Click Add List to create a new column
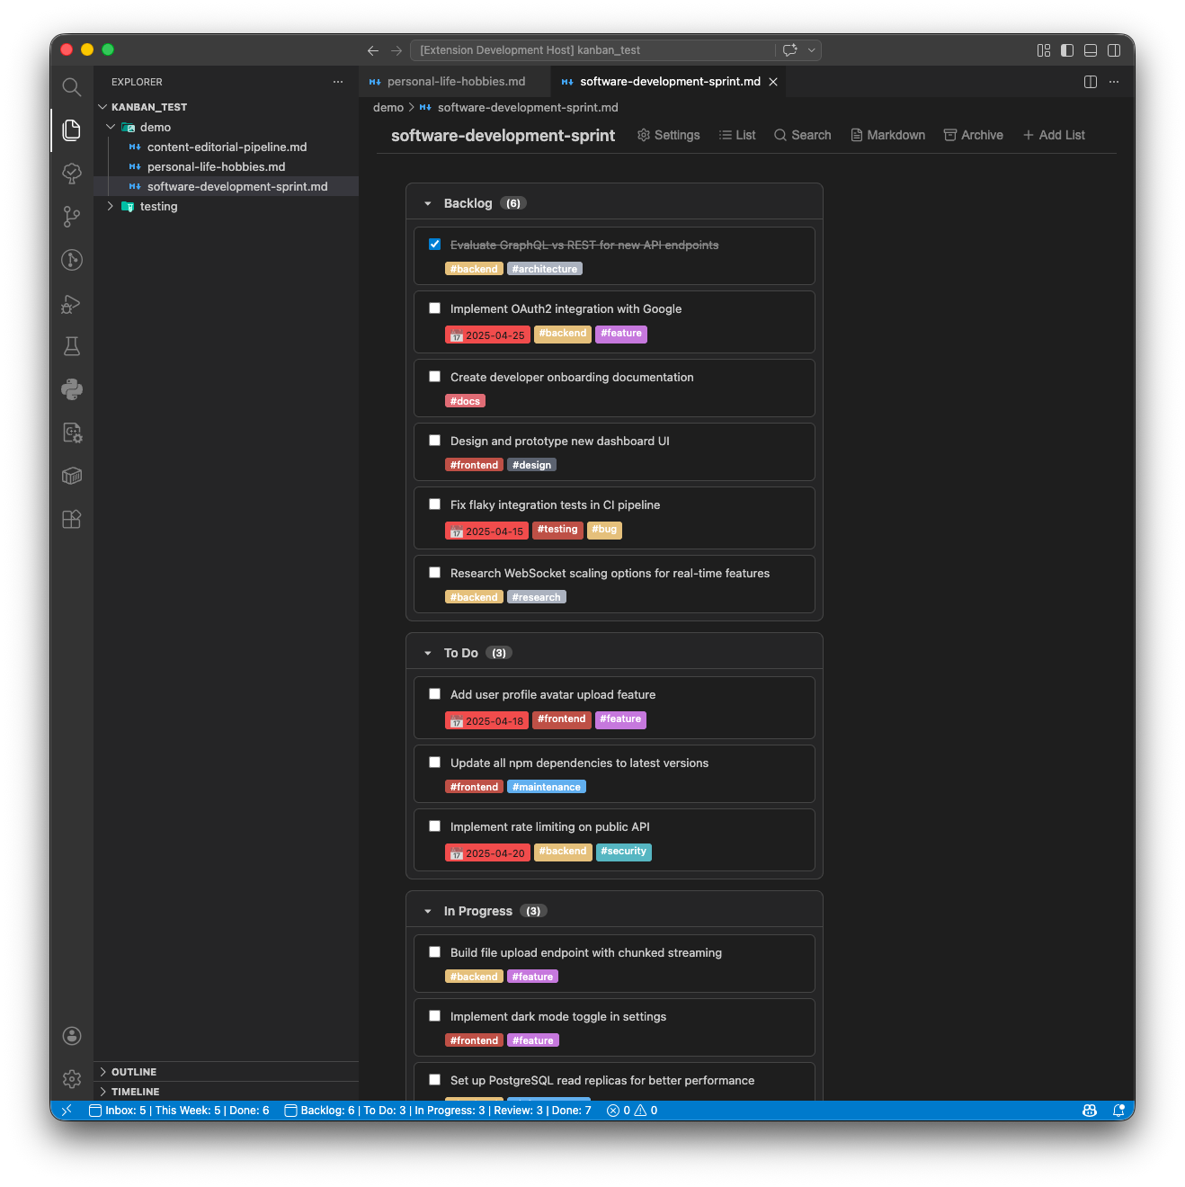Image resolution: width=1185 pixels, height=1187 pixels. [1053, 135]
